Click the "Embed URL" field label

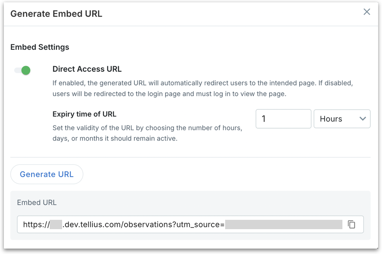pyautogui.click(x=37, y=202)
